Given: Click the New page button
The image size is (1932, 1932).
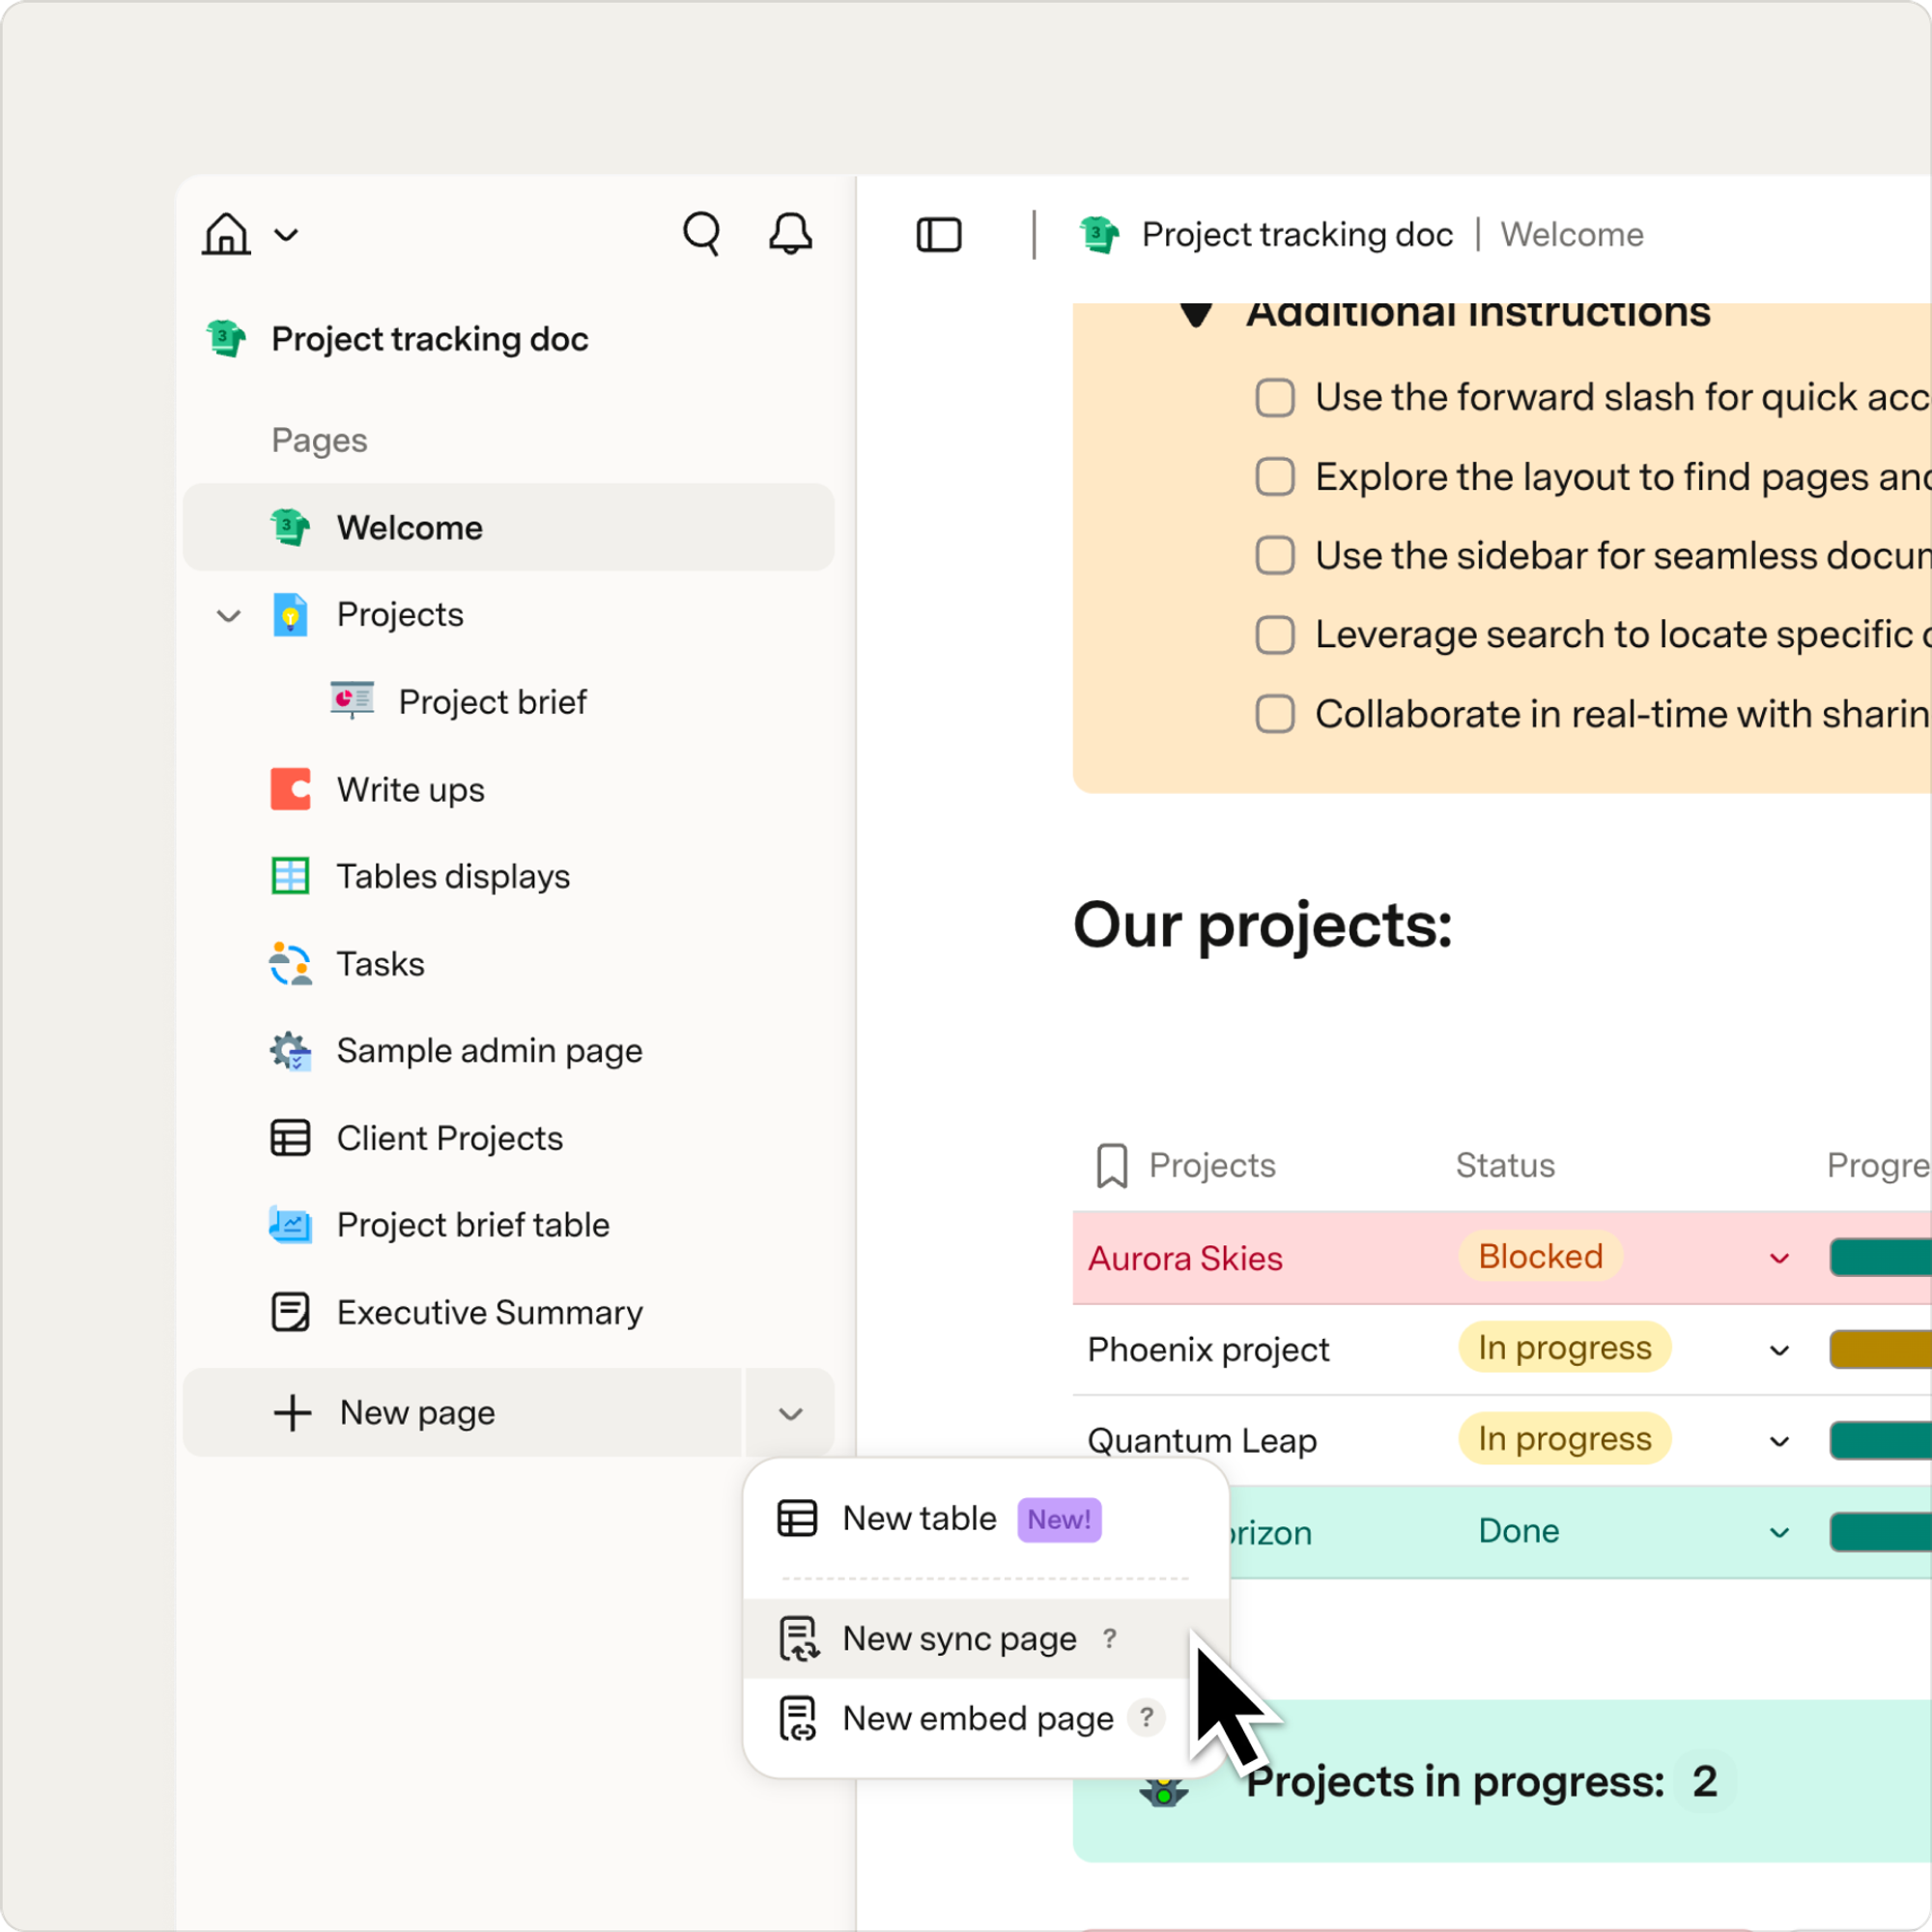Looking at the screenshot, I should pos(462,1413).
